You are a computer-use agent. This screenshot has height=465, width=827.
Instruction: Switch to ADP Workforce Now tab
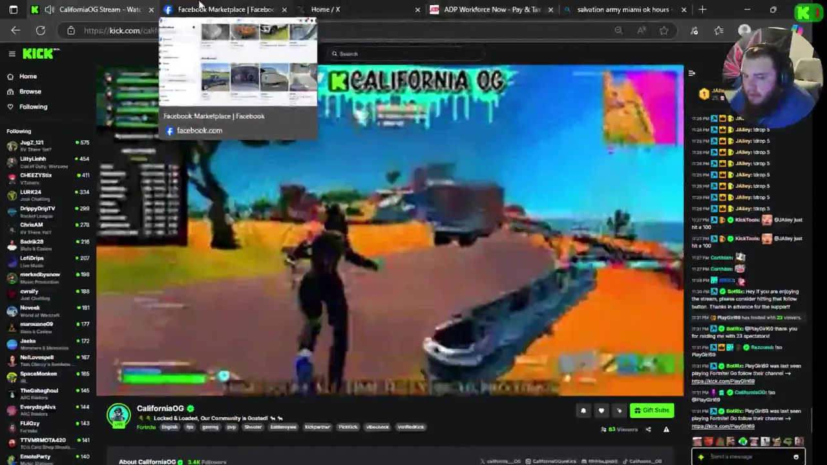[x=492, y=10]
